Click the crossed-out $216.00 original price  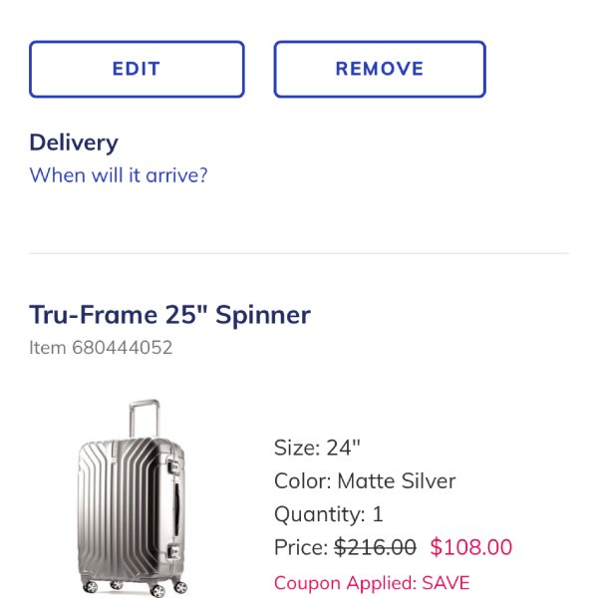(x=375, y=547)
